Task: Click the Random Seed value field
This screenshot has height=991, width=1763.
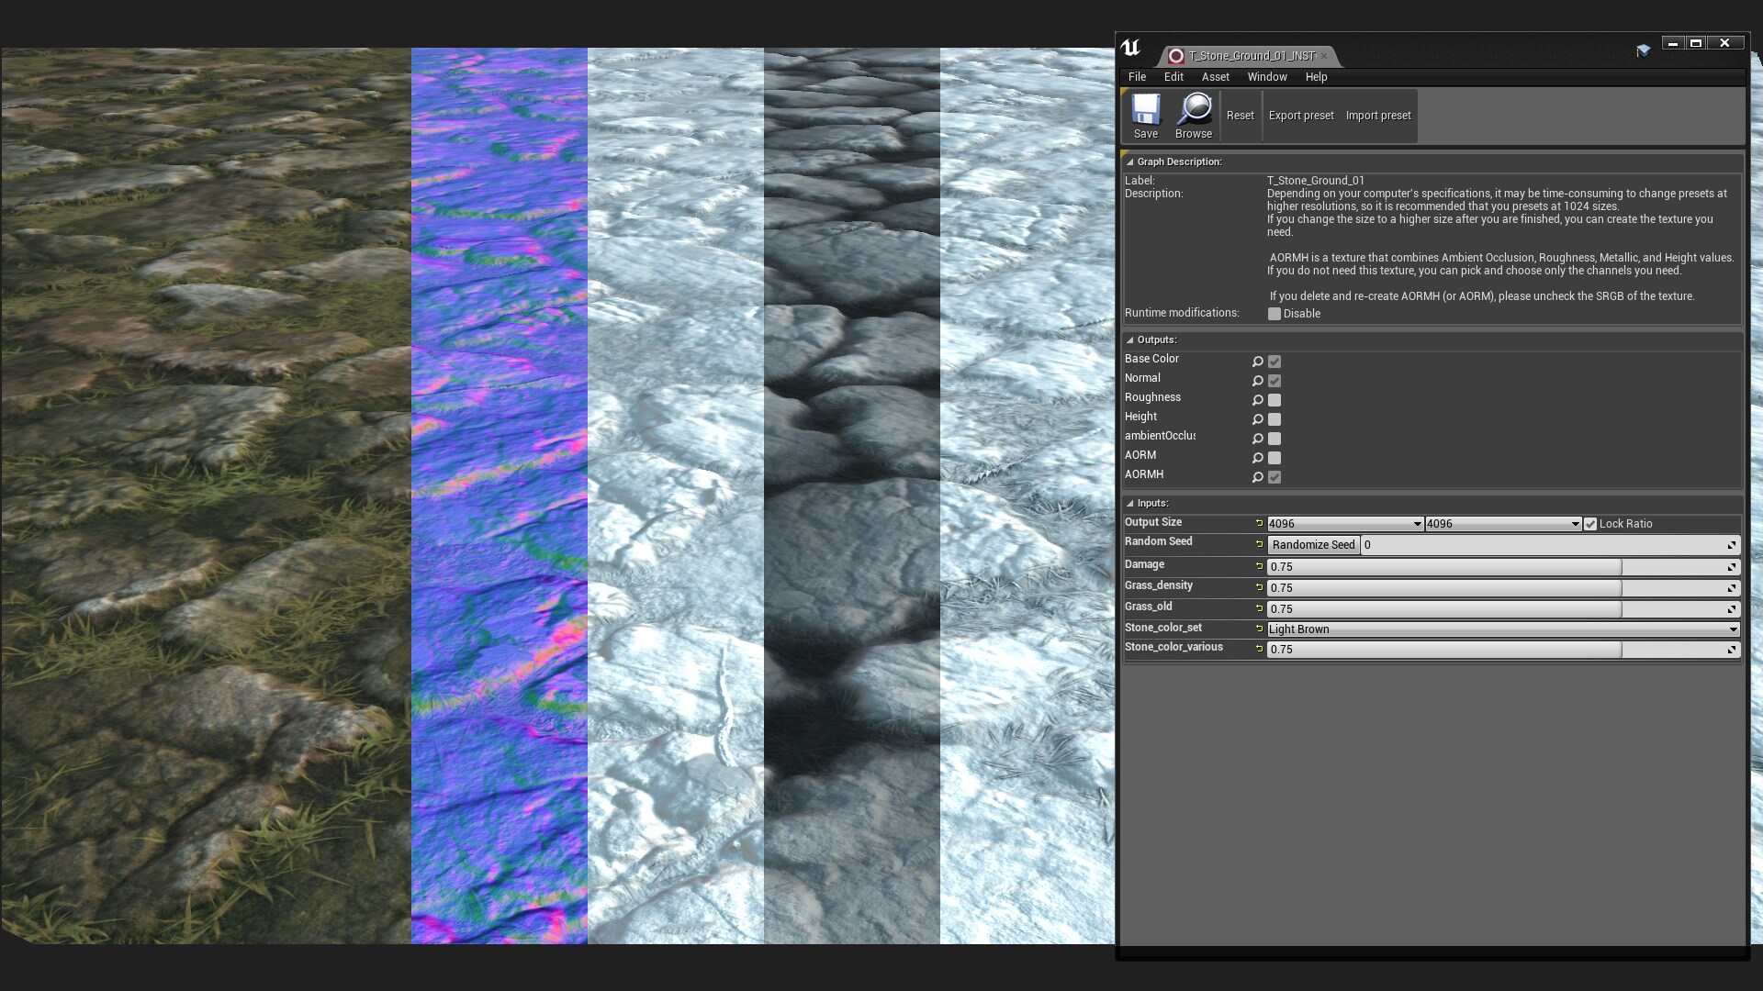Action: 1543,545
